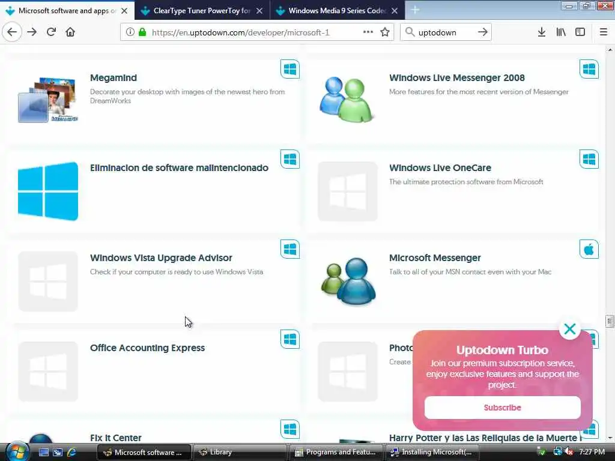Open the Windows Live OneCare link
Image resolution: width=615 pixels, height=461 pixels.
click(x=440, y=168)
